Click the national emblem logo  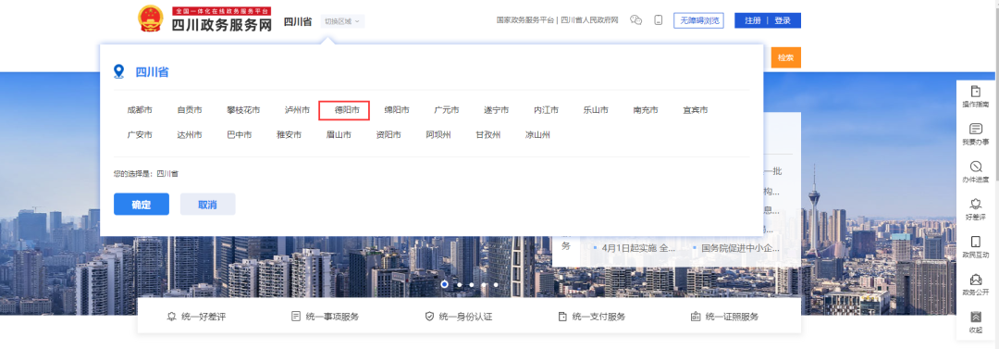[151, 19]
